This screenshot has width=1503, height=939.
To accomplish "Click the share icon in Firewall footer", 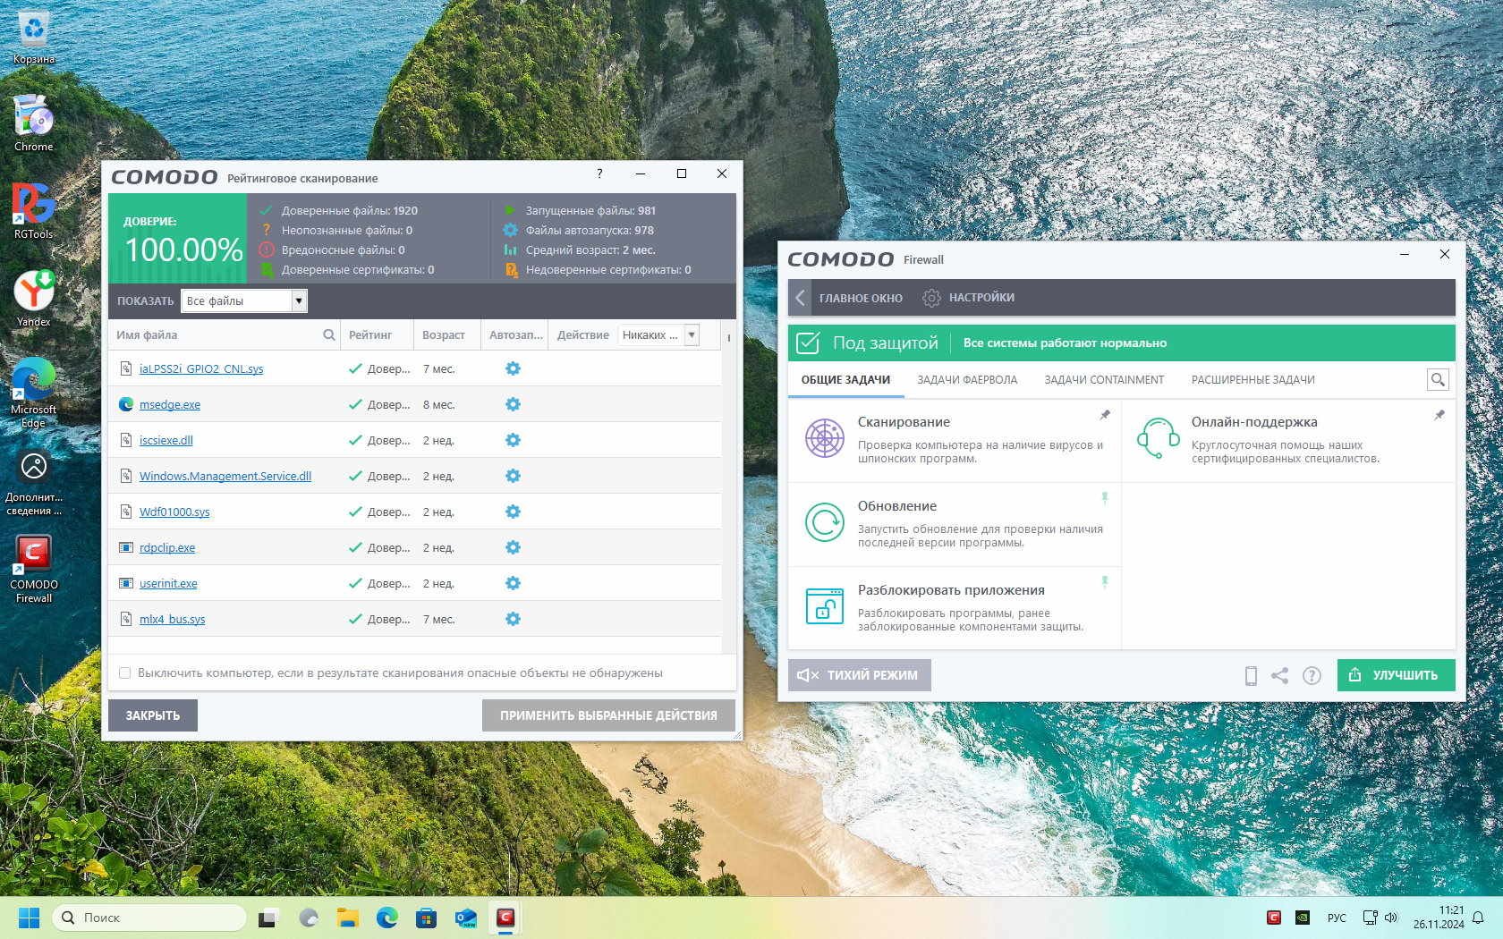I will 1280,676.
